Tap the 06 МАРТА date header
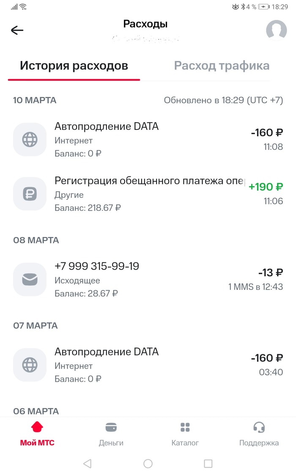296x474 pixels. tap(36, 411)
